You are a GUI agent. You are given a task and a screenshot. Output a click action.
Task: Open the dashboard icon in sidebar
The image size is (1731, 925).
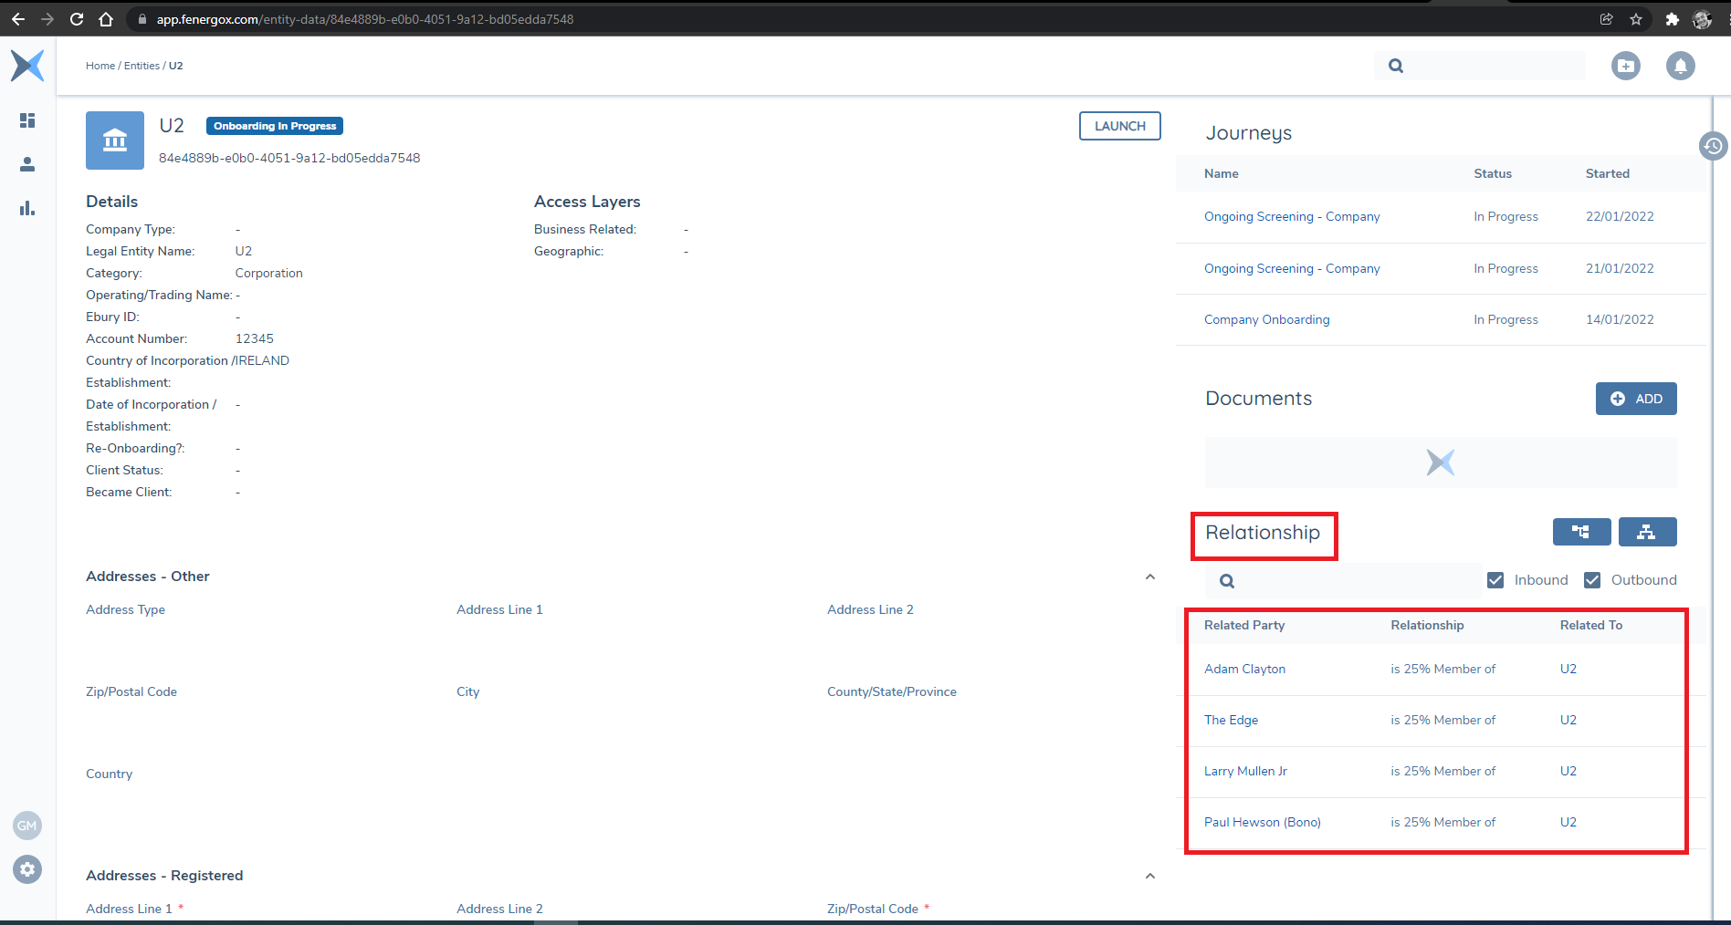(27, 120)
